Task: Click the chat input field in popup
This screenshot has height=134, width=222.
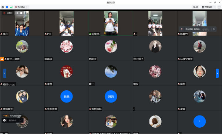Action: (x=13, y=120)
